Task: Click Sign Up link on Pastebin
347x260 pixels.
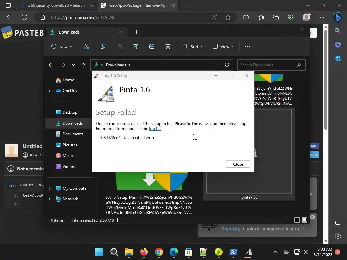Action: tap(230, 229)
